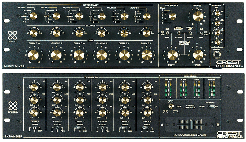
Task: Click the voltage controlled X-fader handle
Action: pyautogui.click(x=190, y=125)
